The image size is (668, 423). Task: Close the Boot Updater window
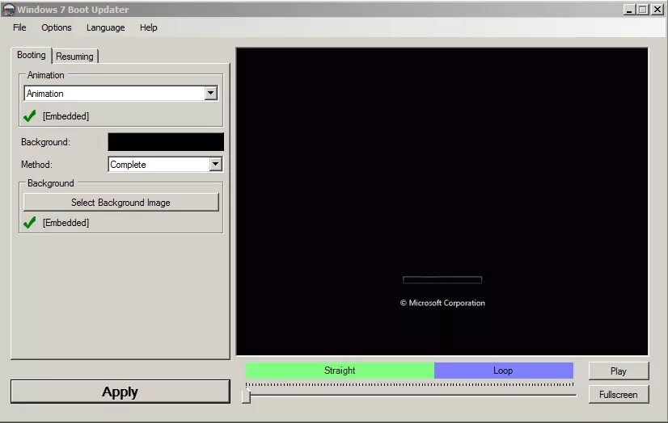[657, 10]
